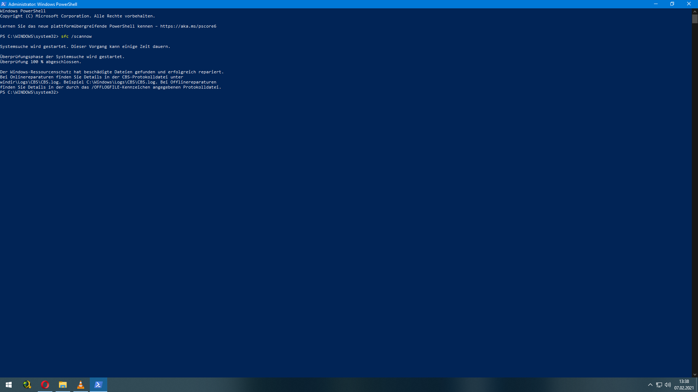Click the 'Überprüfung 100 % abgeschlossen.' line
The height and width of the screenshot is (392, 698).
(x=41, y=62)
